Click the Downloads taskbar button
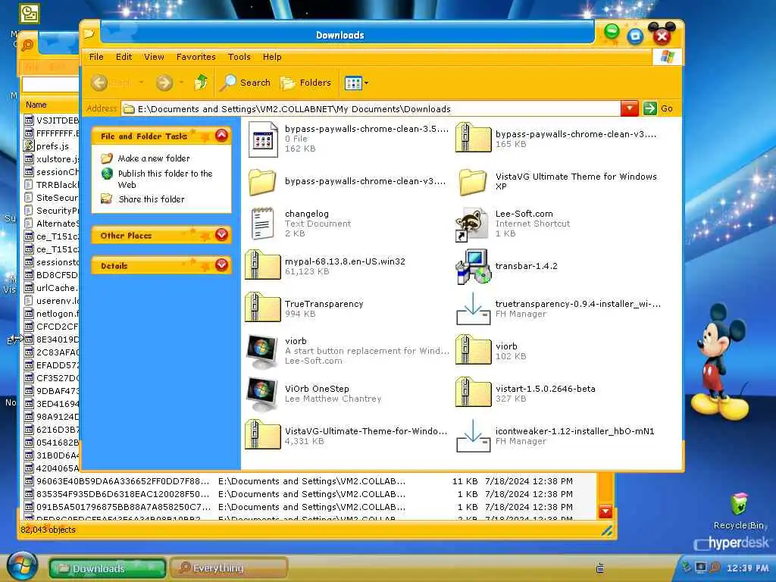The height and width of the screenshot is (582, 776). [x=108, y=568]
